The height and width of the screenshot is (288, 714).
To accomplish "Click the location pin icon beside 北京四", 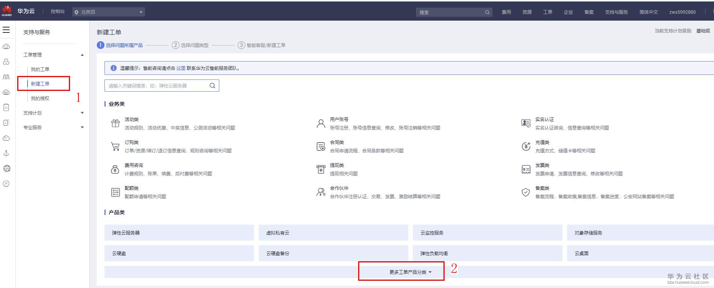I will coord(77,12).
